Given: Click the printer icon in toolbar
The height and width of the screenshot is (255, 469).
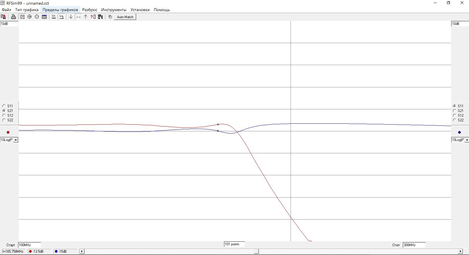Looking at the screenshot, I should click(13, 17).
